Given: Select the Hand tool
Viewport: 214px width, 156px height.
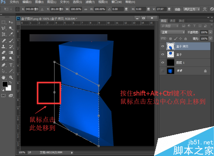Looking at the screenshot, I should tap(3, 77).
